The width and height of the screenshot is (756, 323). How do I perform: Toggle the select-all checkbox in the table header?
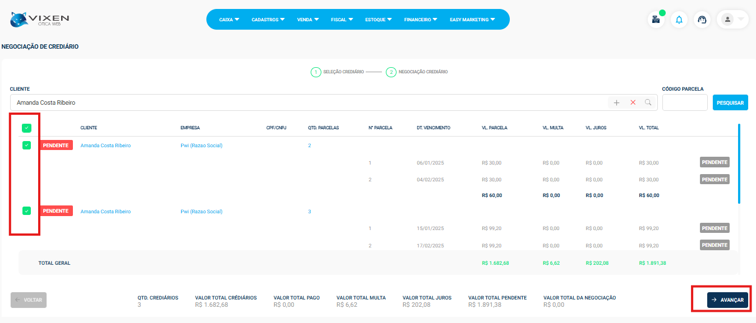pyautogui.click(x=26, y=128)
